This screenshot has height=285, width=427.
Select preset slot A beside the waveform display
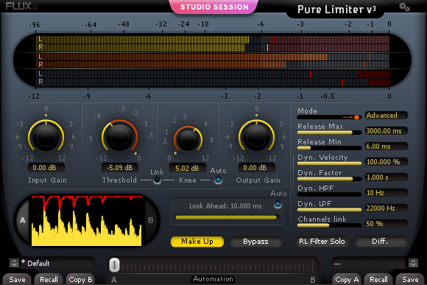coord(23,220)
